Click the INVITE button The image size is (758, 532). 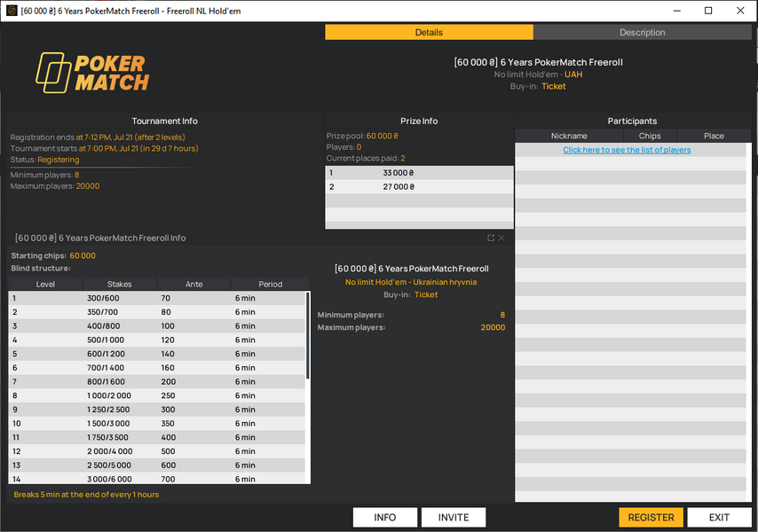454,518
